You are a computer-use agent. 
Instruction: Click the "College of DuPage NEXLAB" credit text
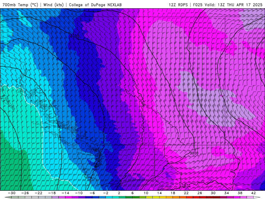(x=95, y=5)
